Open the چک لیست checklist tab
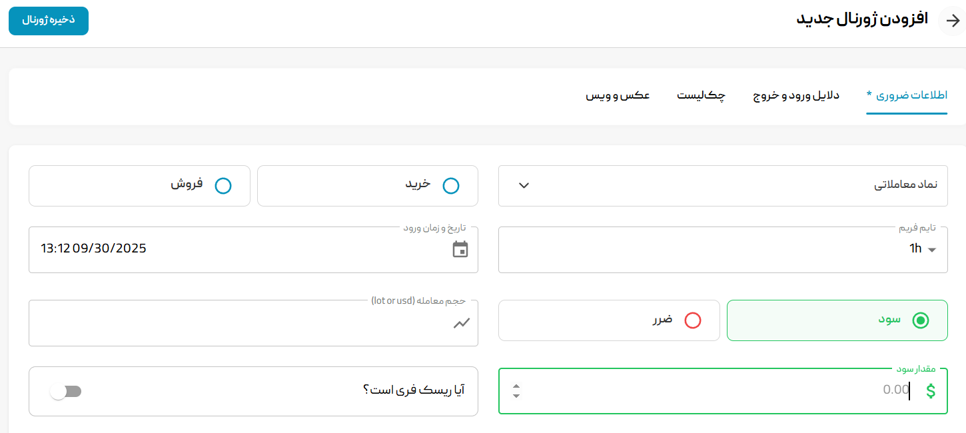This screenshot has width=966, height=433. [701, 96]
